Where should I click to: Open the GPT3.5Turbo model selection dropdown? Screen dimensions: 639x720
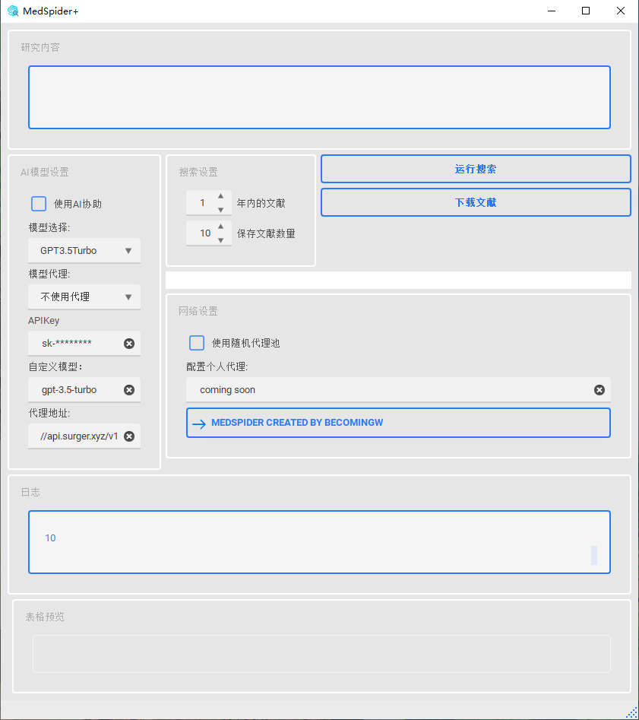click(84, 250)
